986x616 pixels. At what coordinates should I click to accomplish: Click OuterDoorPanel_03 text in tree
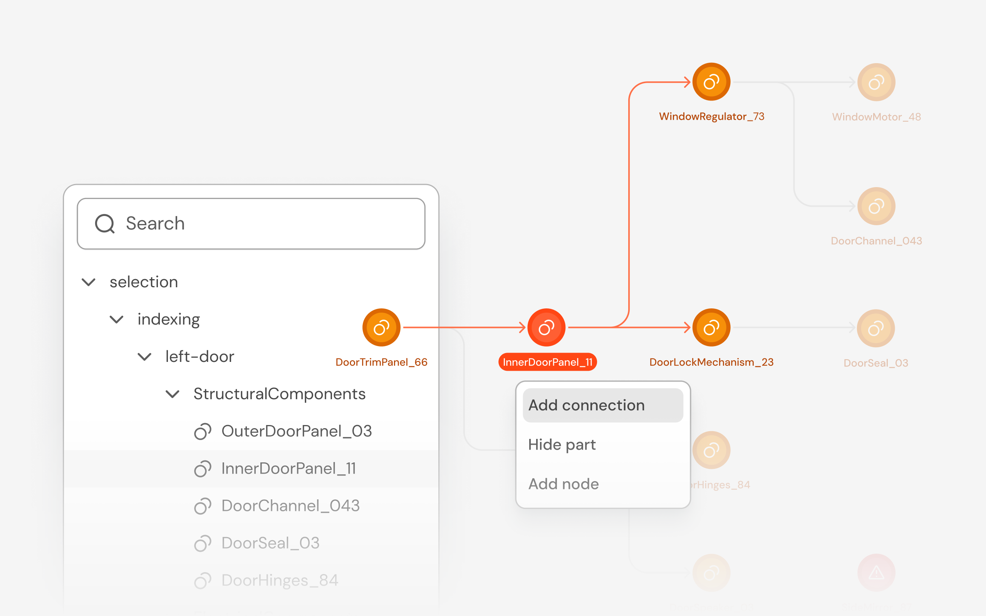pyautogui.click(x=297, y=432)
